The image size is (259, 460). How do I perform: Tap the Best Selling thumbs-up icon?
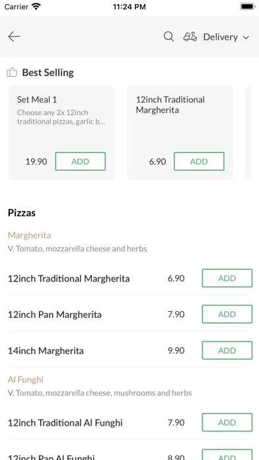pos(12,72)
